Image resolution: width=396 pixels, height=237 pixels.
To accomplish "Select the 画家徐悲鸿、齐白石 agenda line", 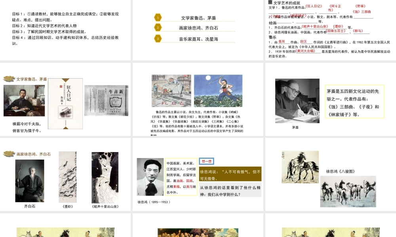I will coord(198,28).
